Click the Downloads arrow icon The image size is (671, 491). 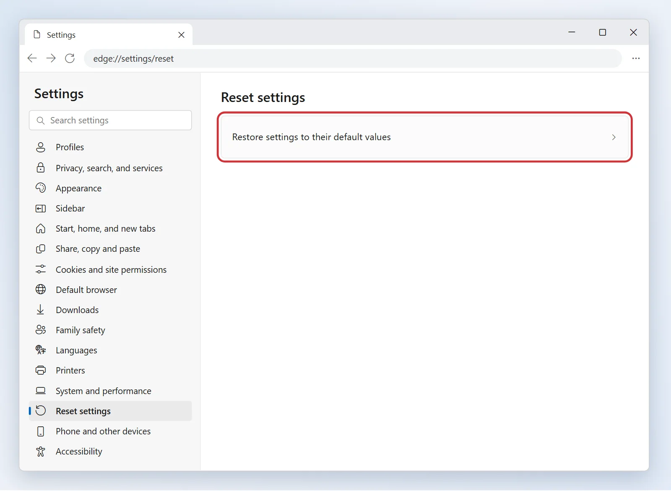pyautogui.click(x=41, y=310)
